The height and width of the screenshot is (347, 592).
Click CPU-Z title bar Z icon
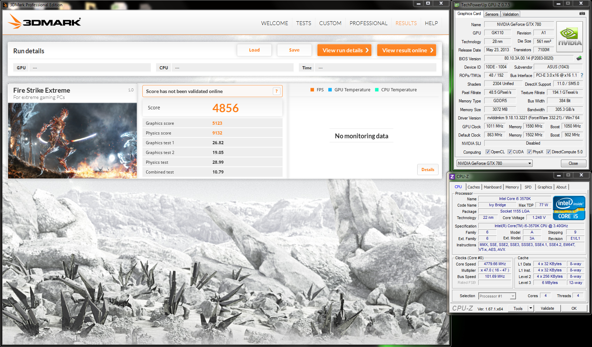(x=452, y=177)
